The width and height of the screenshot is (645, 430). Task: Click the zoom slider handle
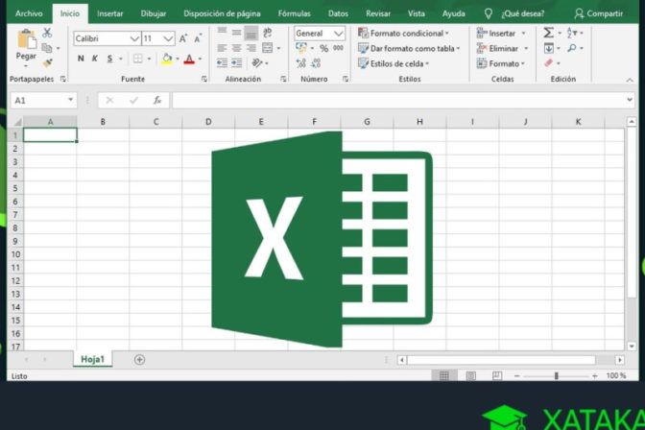pos(556,375)
